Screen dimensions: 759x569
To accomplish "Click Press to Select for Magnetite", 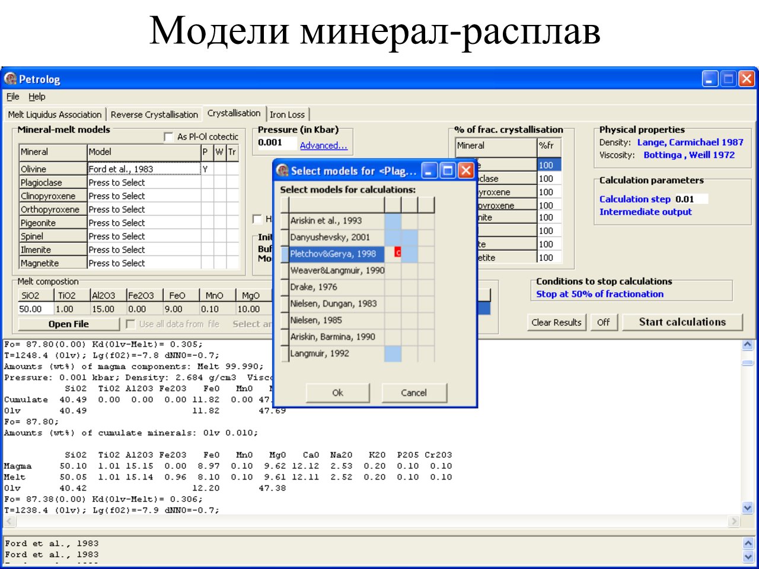I will point(144,263).
